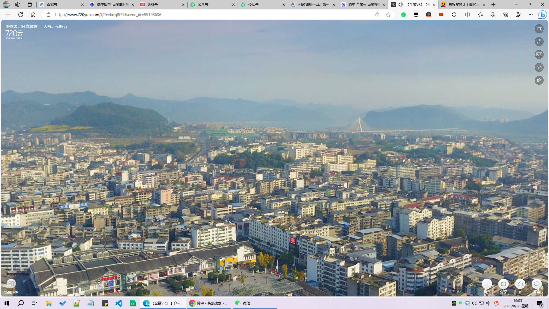Screen dimensions: 549x309
Task: Click creator name 时青科技
Action: (29, 27)
